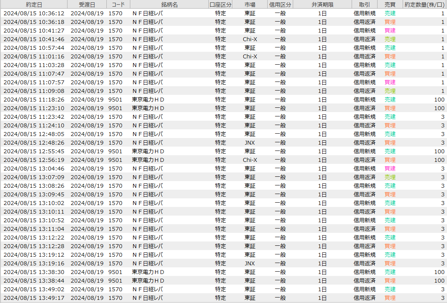Select the 東京電力HD row at 11:18:26

148,100
